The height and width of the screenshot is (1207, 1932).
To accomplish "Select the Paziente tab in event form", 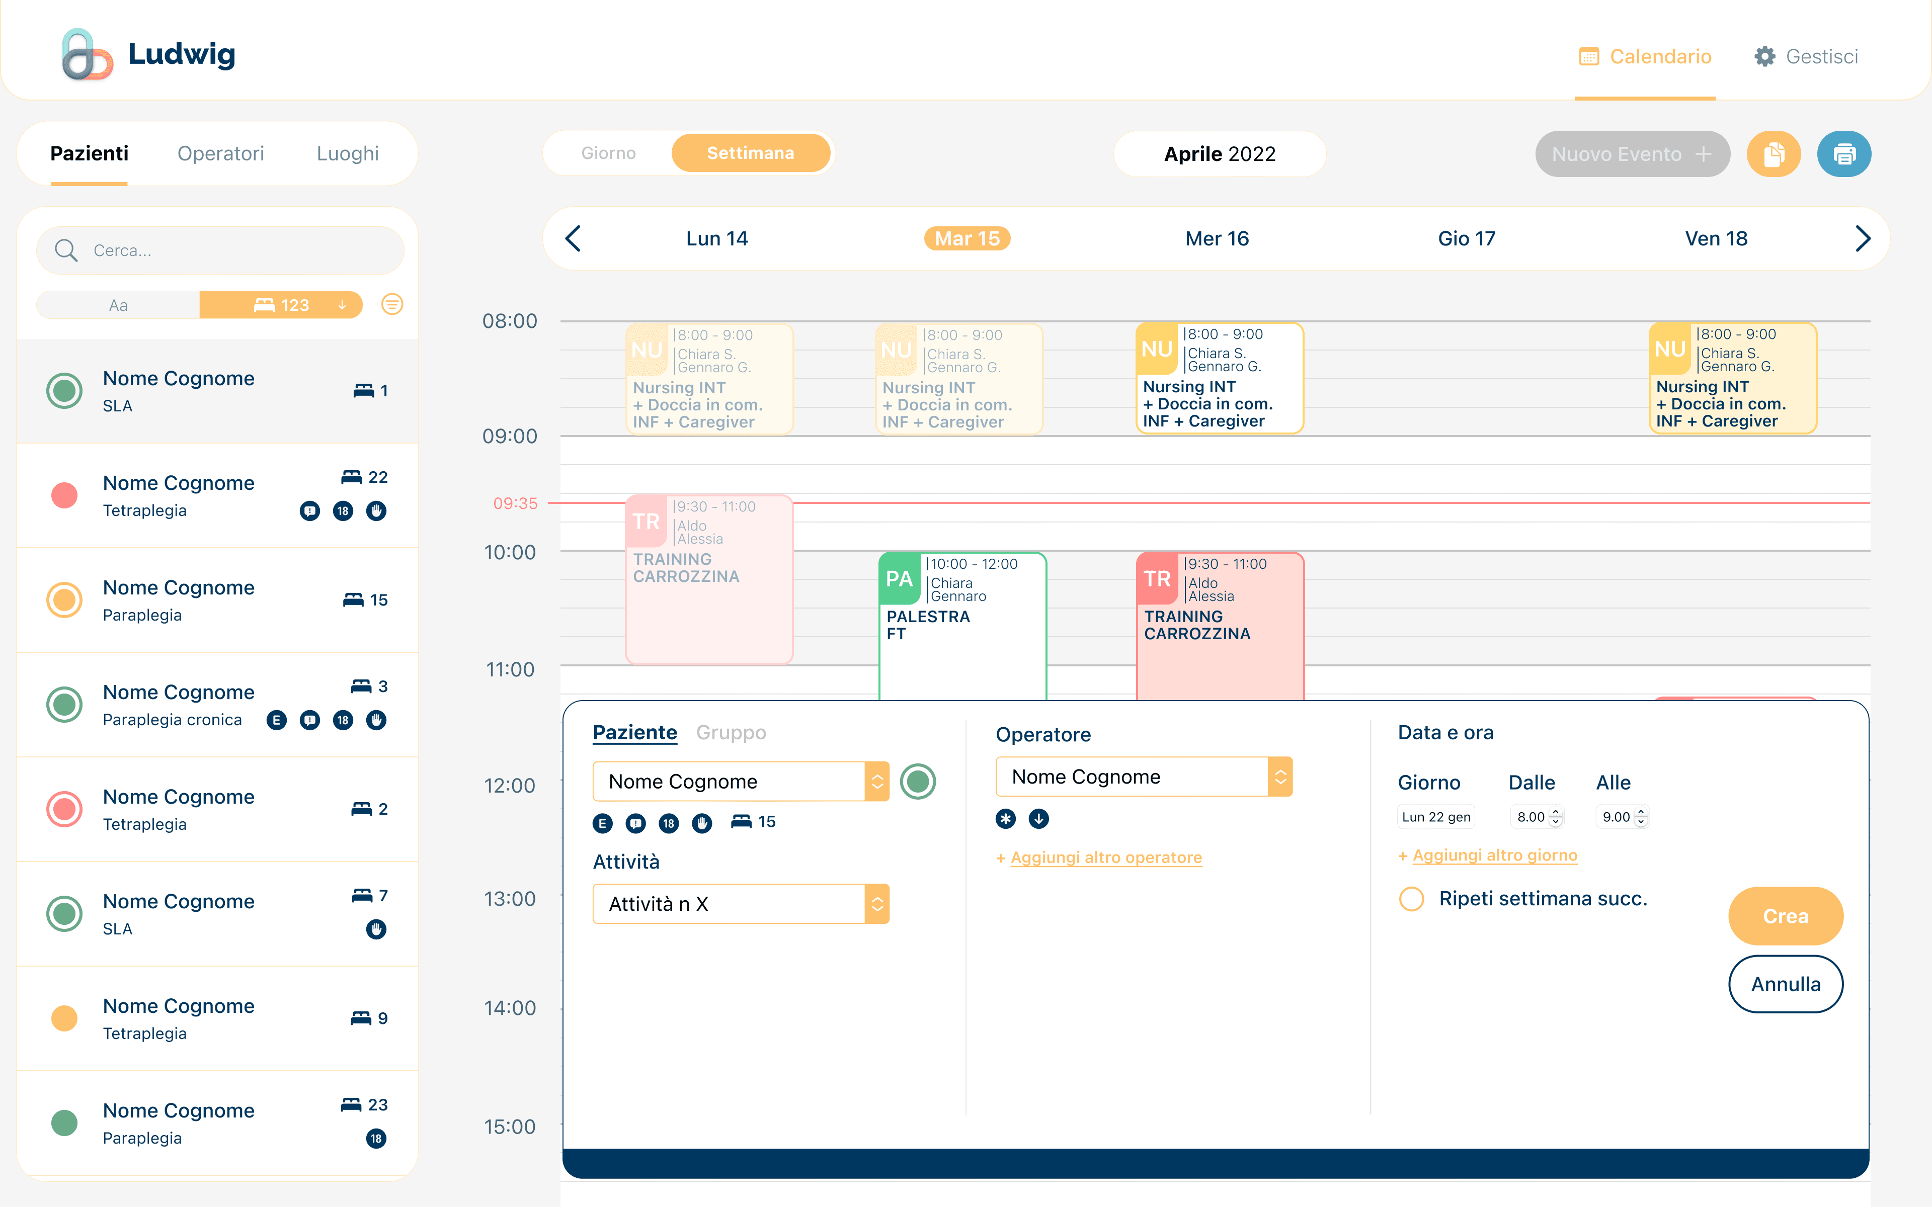I will 634,733.
